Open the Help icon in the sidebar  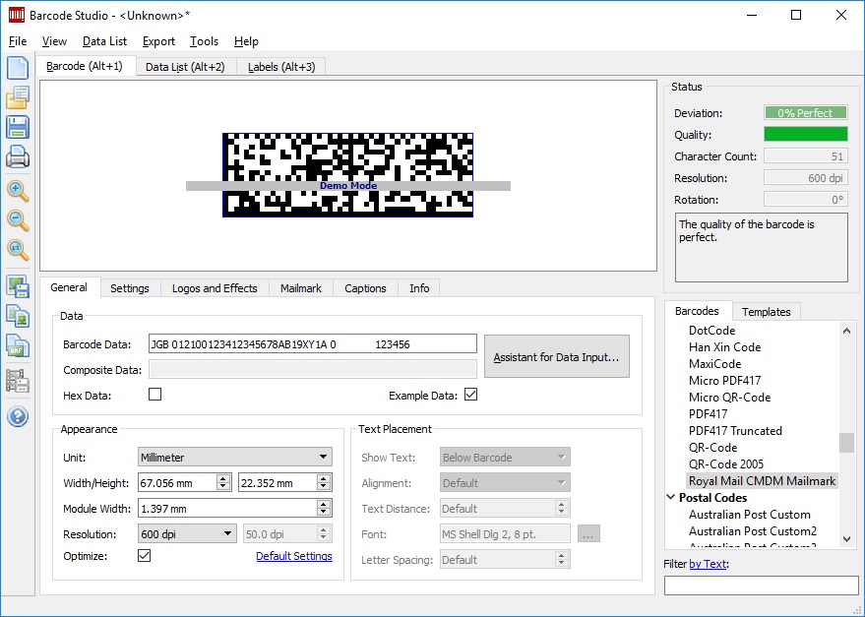point(20,415)
